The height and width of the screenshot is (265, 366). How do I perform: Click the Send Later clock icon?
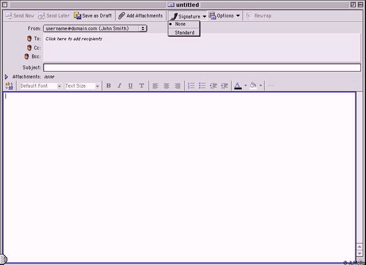pos(42,16)
